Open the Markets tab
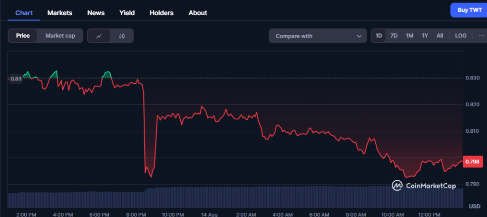The image size is (487, 217). click(60, 13)
